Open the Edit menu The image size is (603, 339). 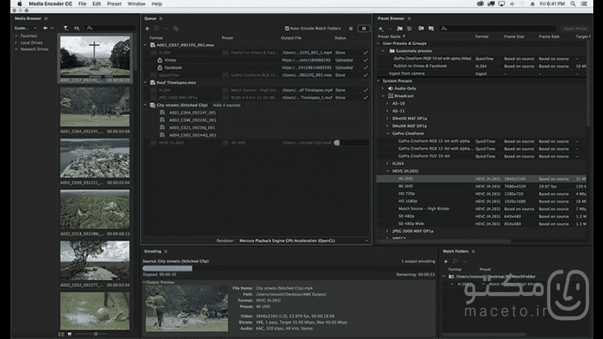click(x=96, y=4)
